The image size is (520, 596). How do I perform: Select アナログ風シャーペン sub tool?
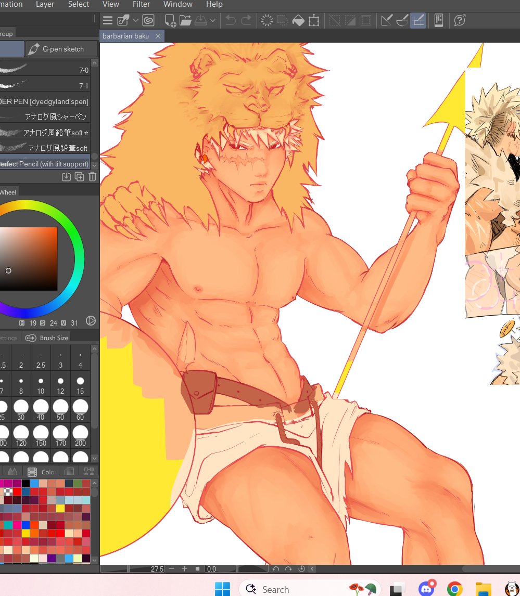pyautogui.click(x=45, y=116)
